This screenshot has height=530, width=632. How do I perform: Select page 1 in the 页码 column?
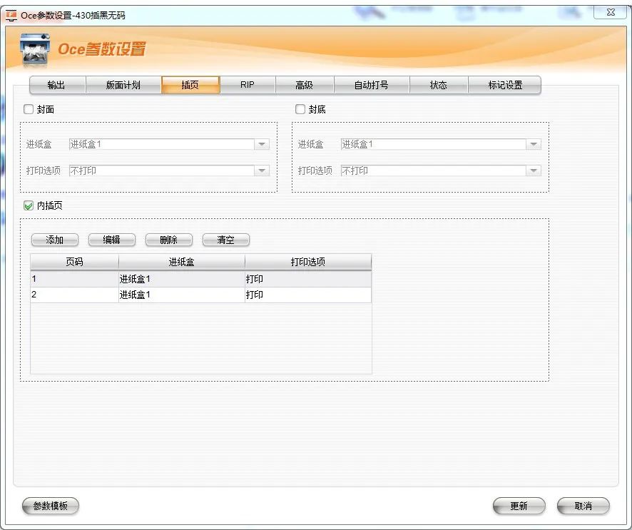75,279
